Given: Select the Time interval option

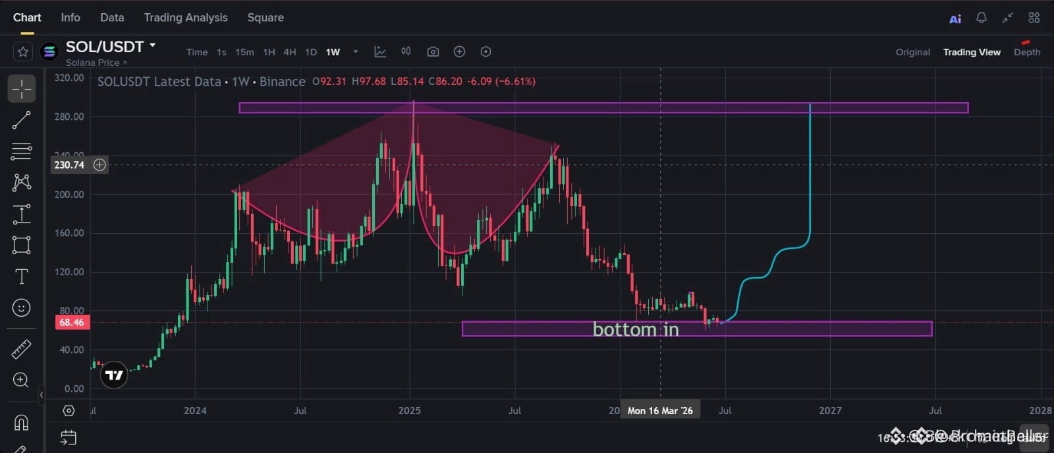Looking at the screenshot, I should (x=197, y=52).
